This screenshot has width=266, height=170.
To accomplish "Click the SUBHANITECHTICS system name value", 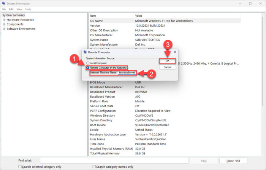I will pyautogui.click(x=147, y=40).
